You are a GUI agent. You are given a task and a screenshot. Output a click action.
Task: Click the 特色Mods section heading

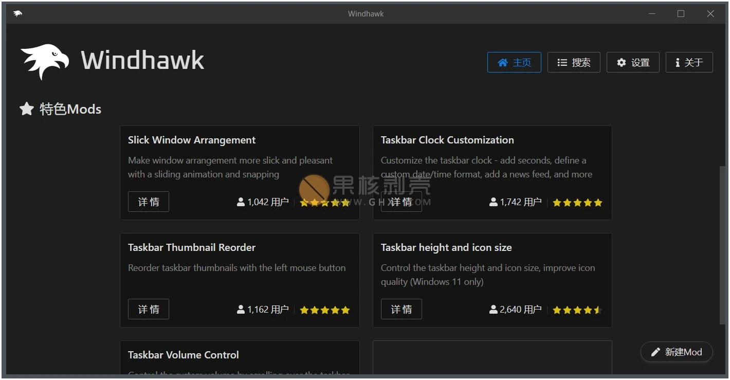(x=70, y=109)
